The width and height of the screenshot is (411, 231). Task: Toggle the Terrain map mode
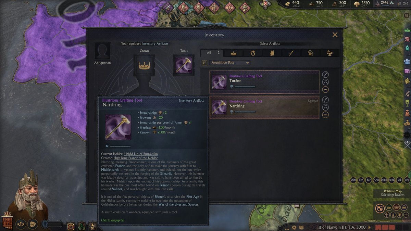coord(361,180)
